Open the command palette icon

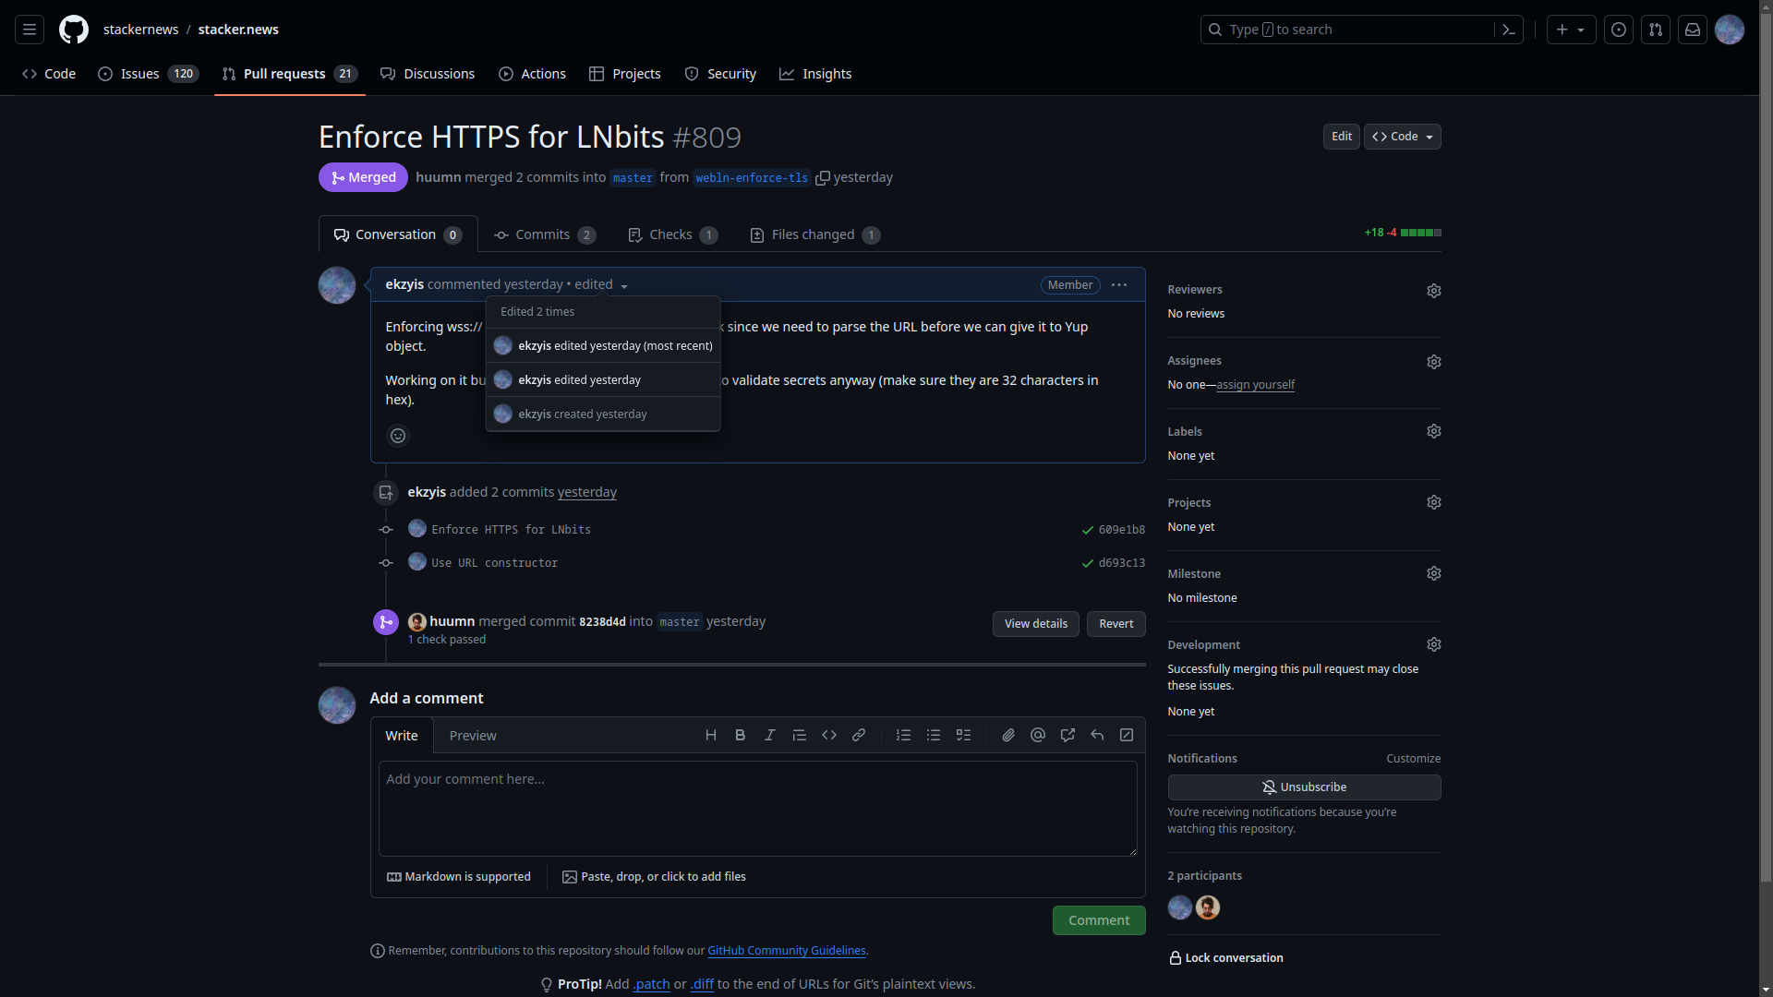coord(1509,30)
